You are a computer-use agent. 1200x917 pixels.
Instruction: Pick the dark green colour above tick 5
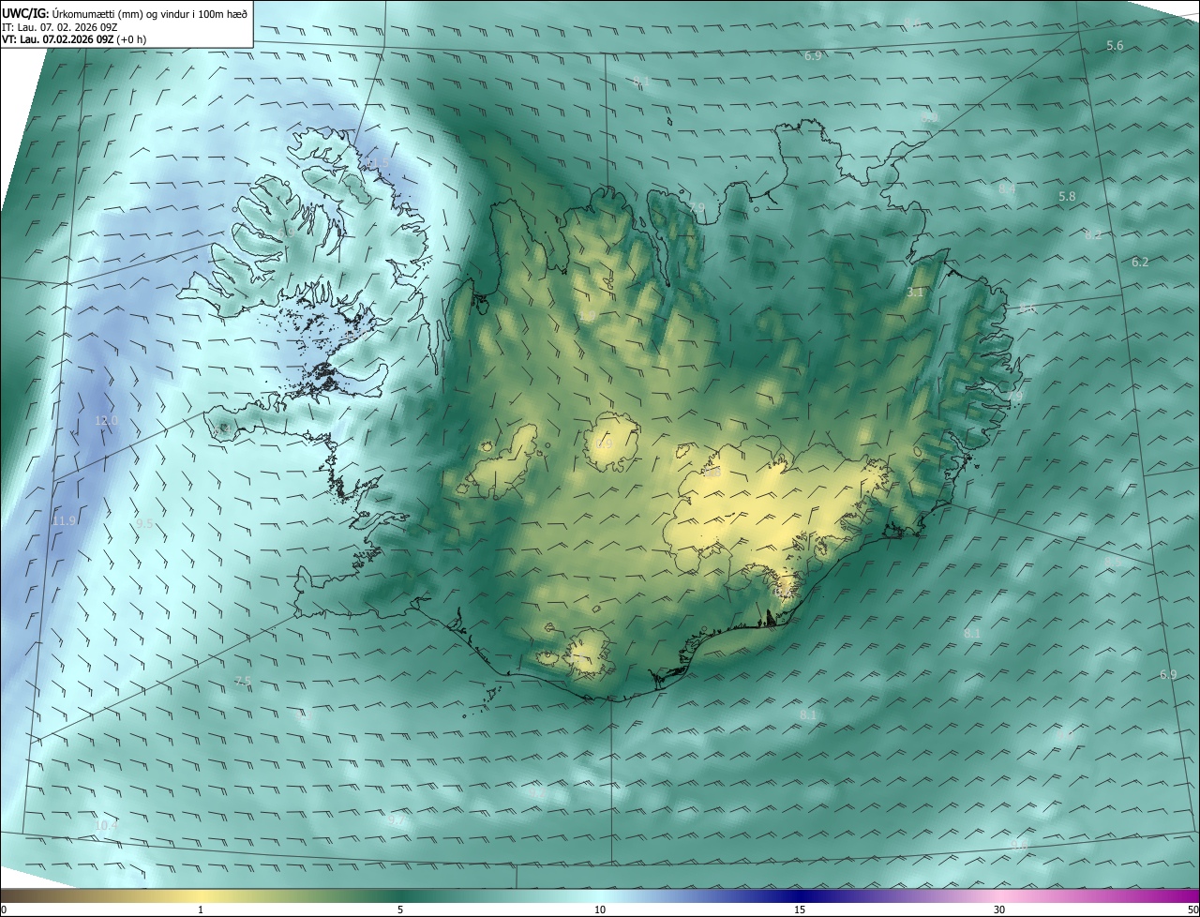pyautogui.click(x=400, y=895)
